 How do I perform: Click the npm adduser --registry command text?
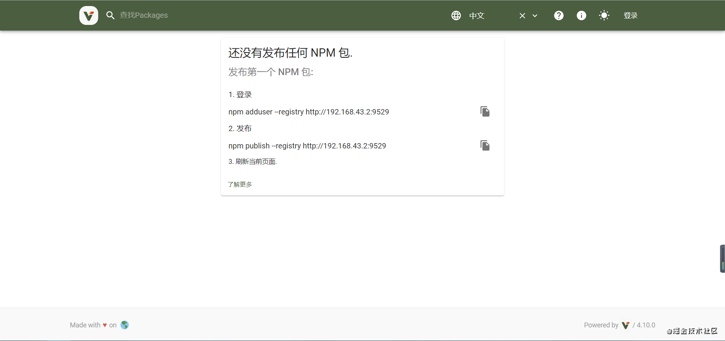pyautogui.click(x=309, y=112)
